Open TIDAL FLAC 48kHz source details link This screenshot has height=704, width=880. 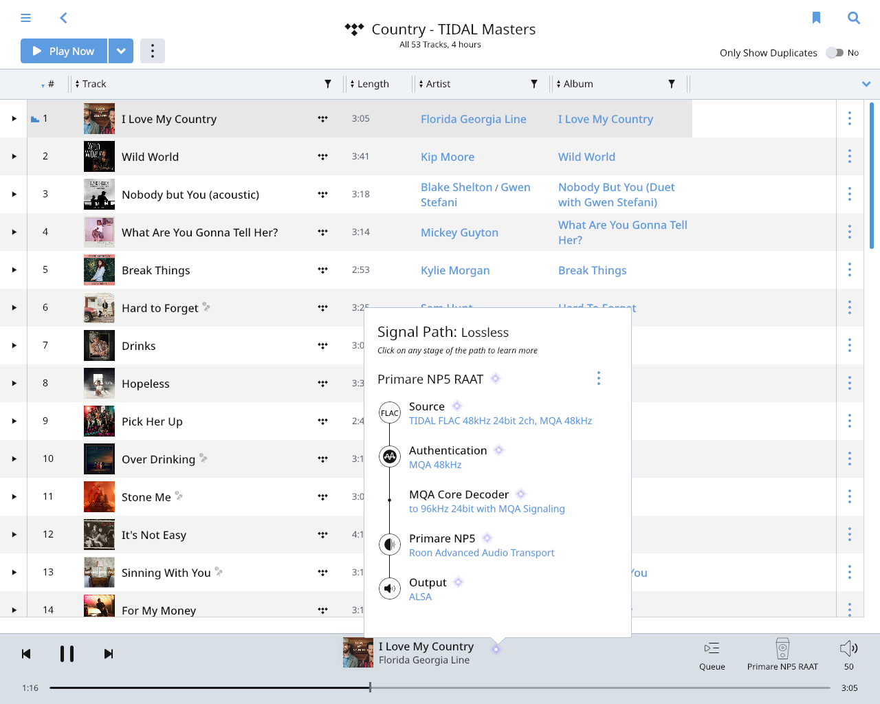pyautogui.click(x=500, y=421)
